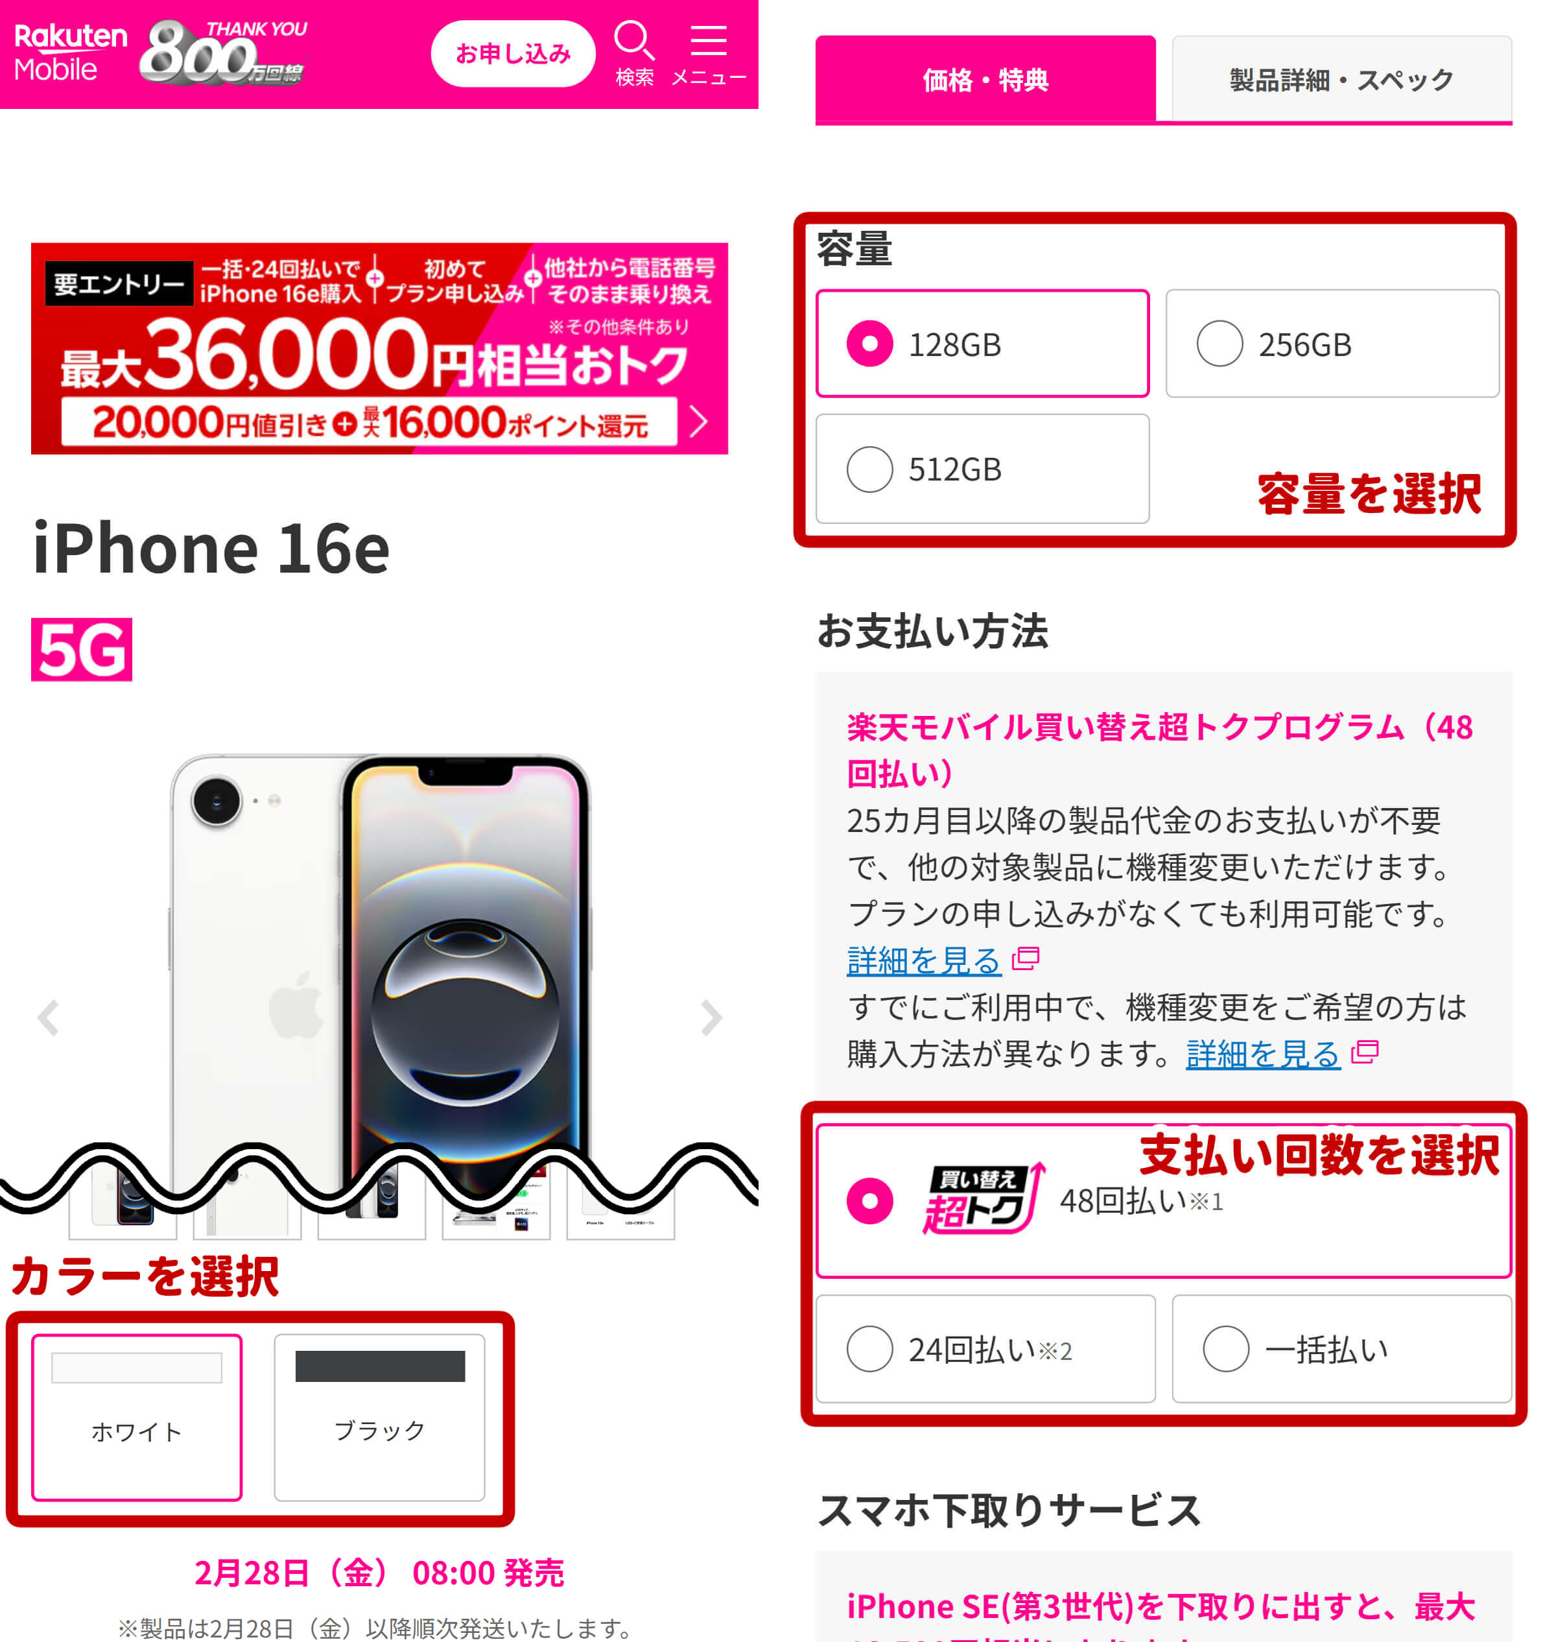Switch to 価格・特典 tab
The image size is (1543, 1642).
[985, 79]
